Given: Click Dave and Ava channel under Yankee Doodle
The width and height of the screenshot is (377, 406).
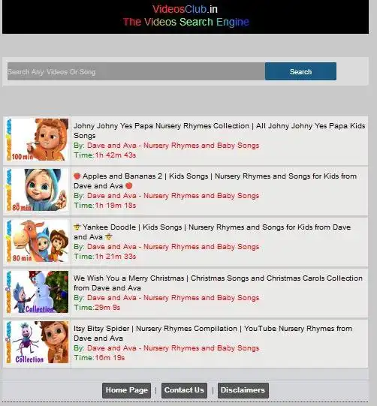Looking at the screenshot, I should click(x=173, y=246).
